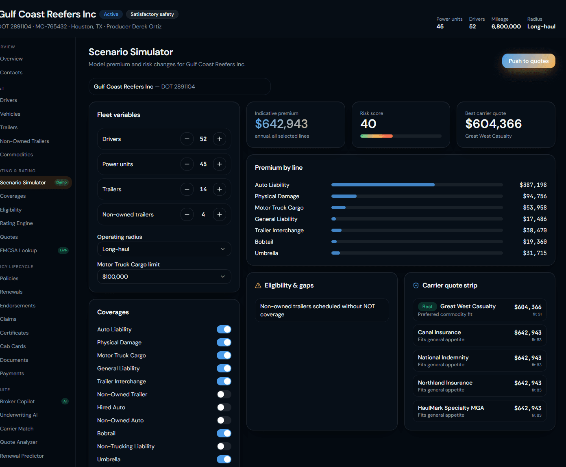Click the Umbrella premium $31,715 value
The width and height of the screenshot is (566, 467).
(x=535, y=253)
